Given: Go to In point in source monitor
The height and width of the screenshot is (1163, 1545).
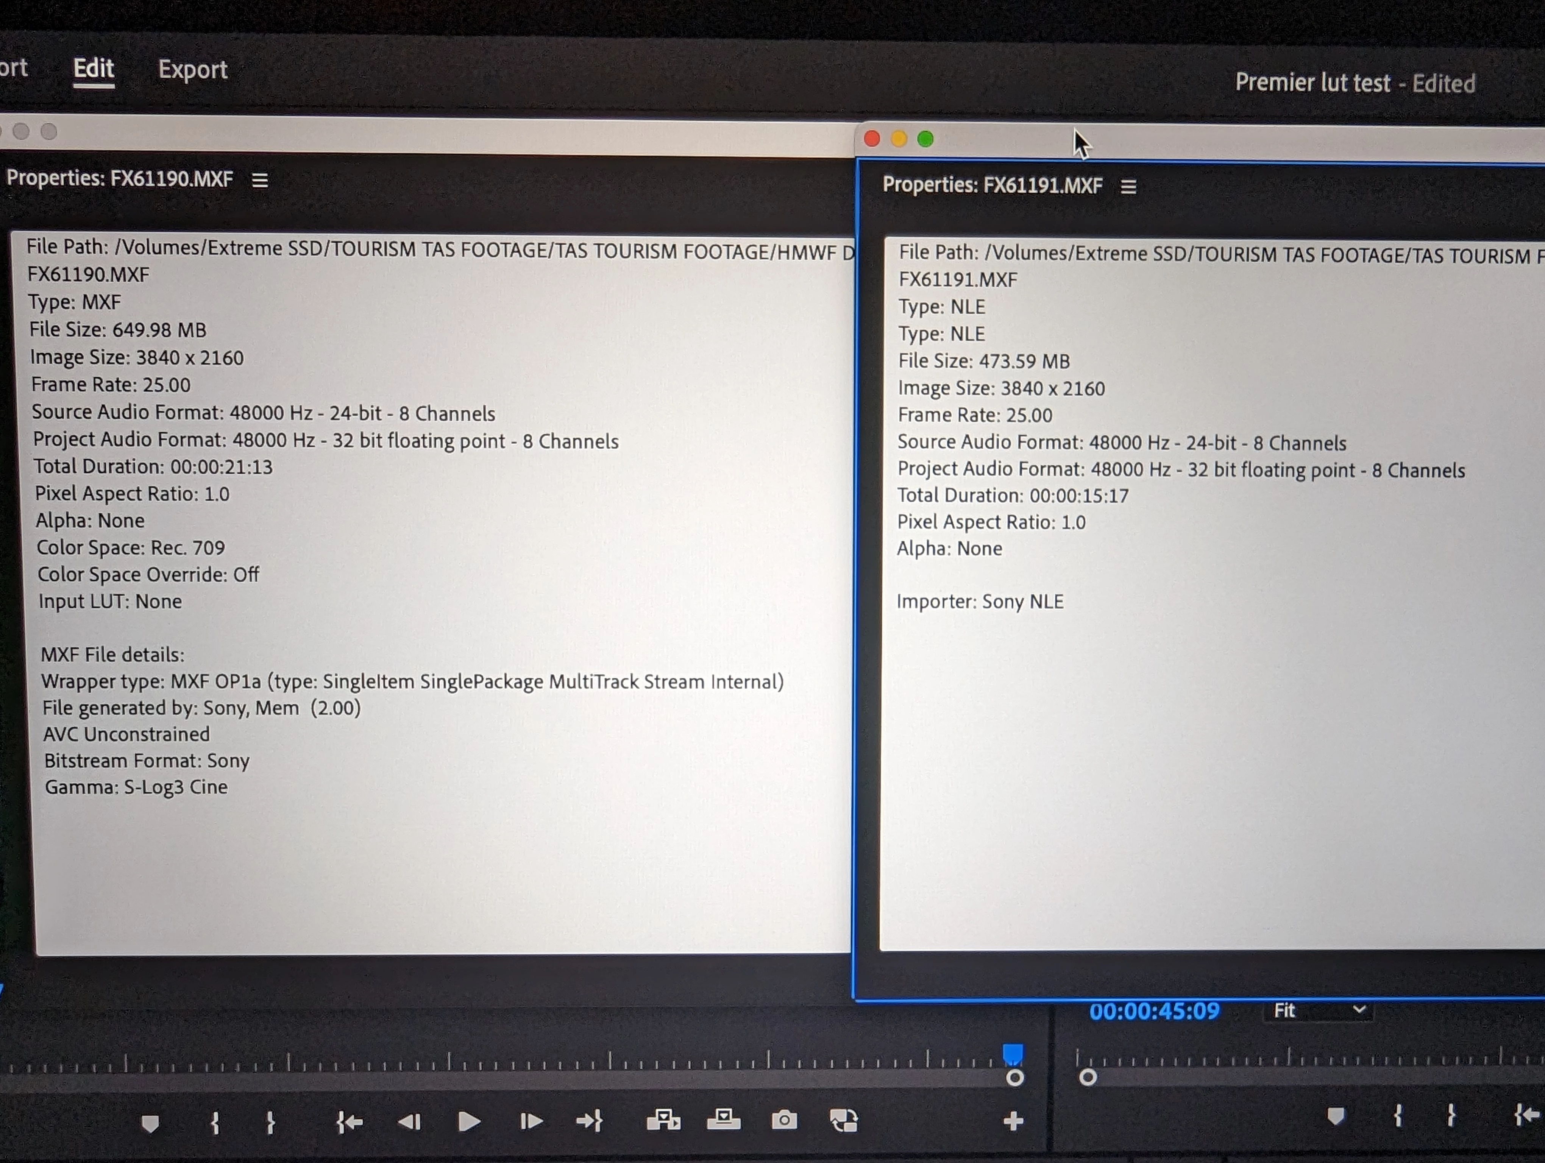Looking at the screenshot, I should tap(349, 1122).
